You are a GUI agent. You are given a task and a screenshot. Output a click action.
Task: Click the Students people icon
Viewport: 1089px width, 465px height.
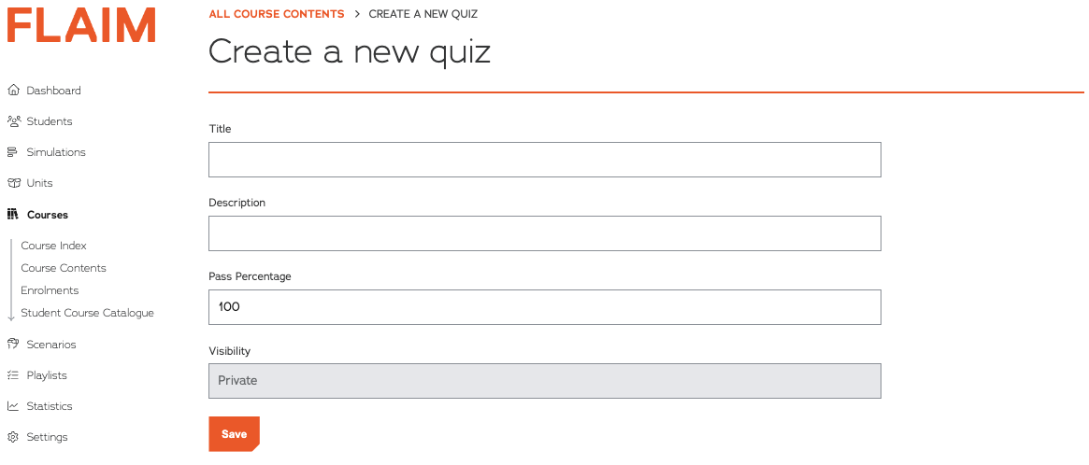13,121
